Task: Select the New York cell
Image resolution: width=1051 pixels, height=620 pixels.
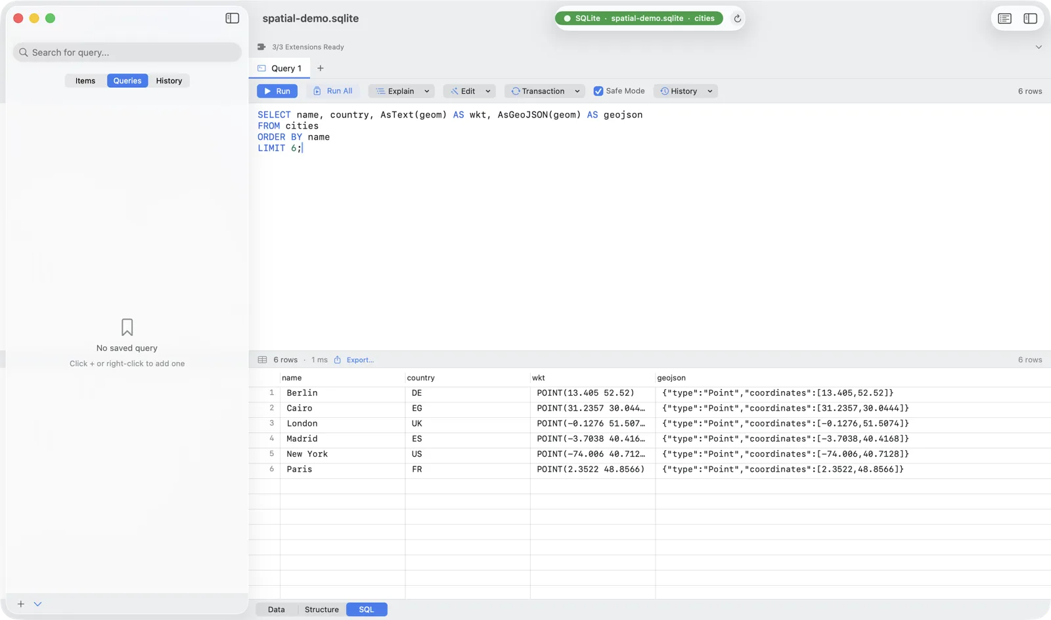Action: point(342,454)
